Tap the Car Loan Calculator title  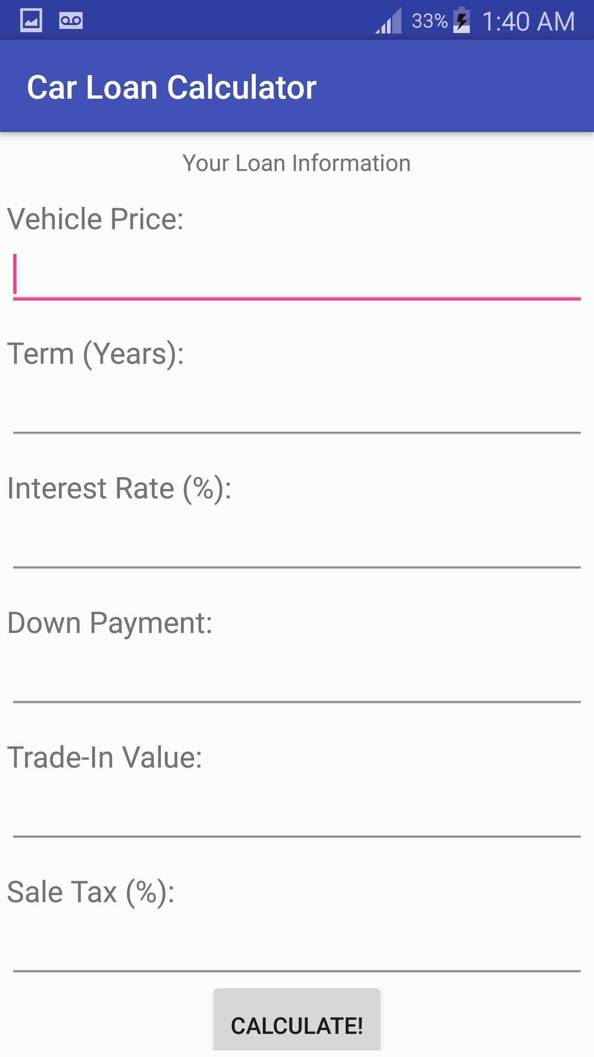172,87
